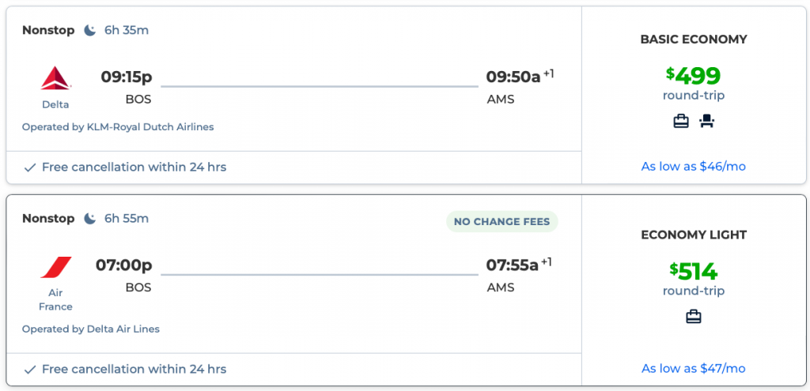Screen dimensions: 810x391
Task: Click the Delta 09:15p departure time
Action: click(x=127, y=77)
